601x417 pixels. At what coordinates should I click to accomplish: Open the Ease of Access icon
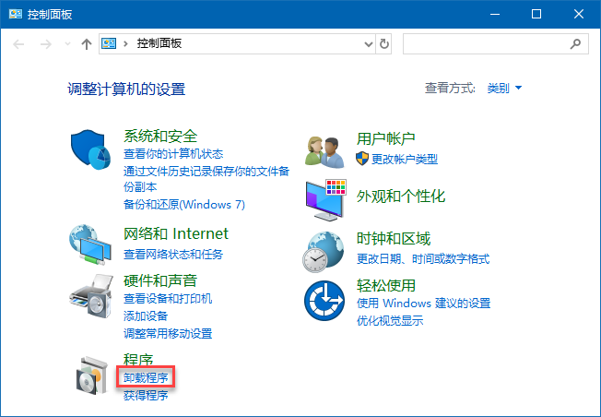point(324,301)
